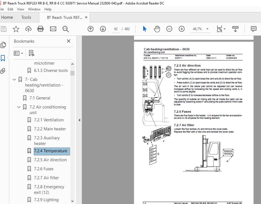Open bookmark 7.2.3 Auxiliary heater
261x204 pixels.
(x=47, y=141)
